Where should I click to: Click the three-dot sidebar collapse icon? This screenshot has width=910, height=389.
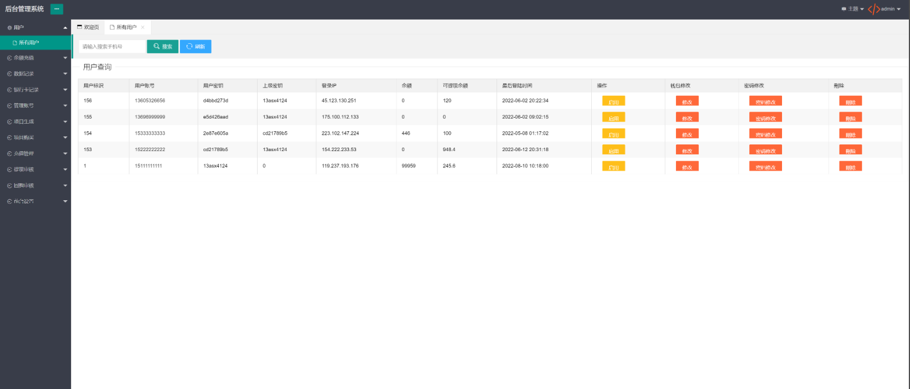56,9
